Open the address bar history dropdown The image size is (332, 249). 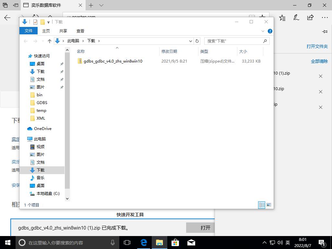click(x=190, y=41)
